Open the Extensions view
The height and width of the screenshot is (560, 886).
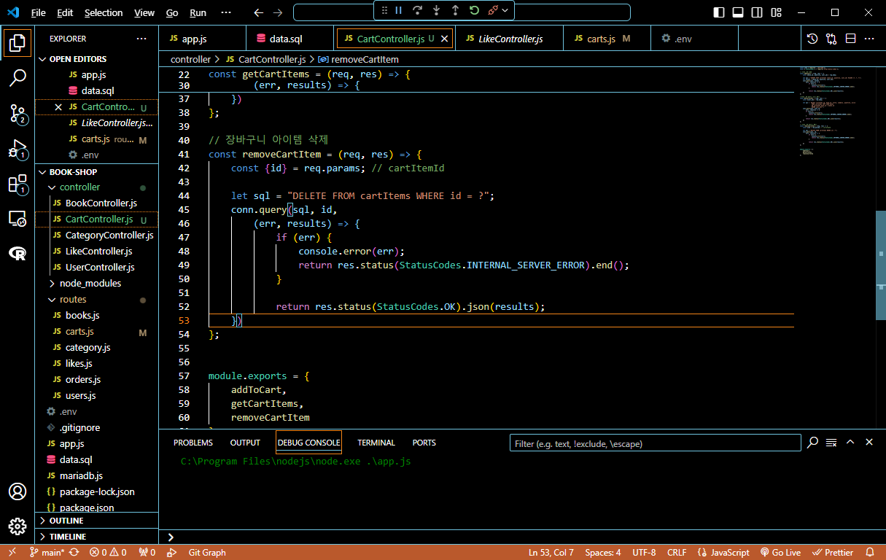coord(18,184)
